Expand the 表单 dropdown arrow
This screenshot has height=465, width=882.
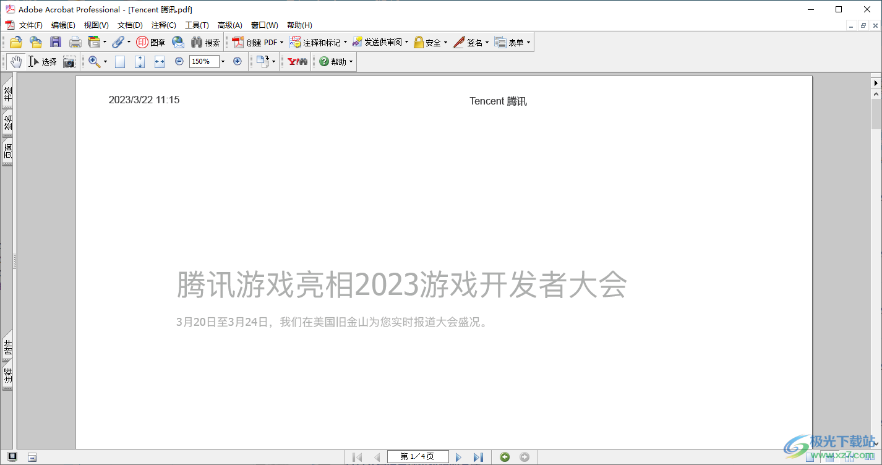[528, 43]
